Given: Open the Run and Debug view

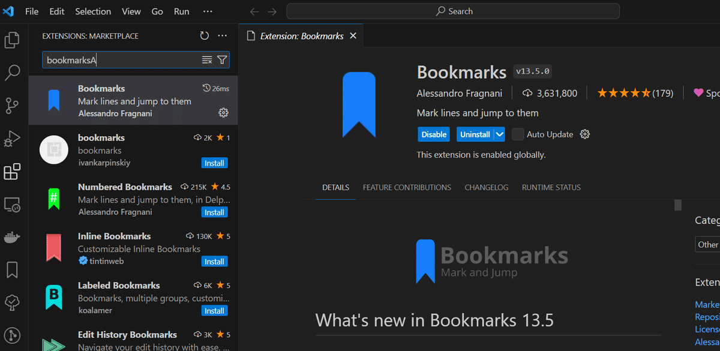Looking at the screenshot, I should pos(12,139).
